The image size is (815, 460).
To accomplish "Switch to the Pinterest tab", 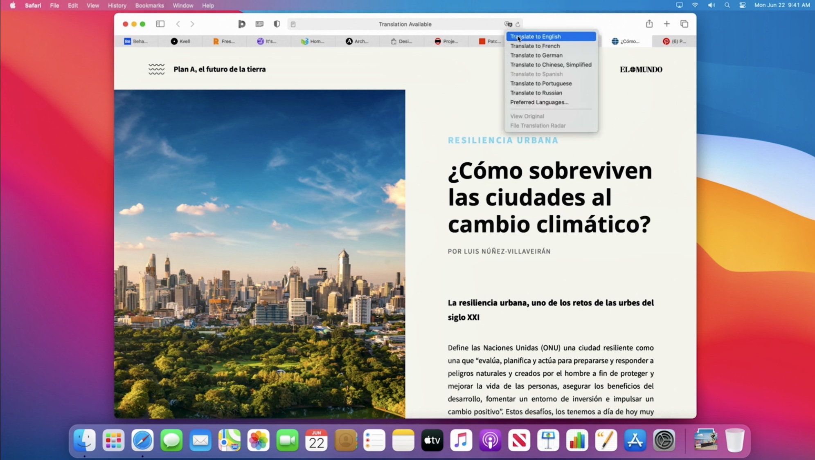I will (x=674, y=41).
